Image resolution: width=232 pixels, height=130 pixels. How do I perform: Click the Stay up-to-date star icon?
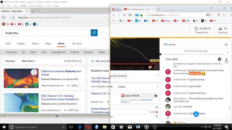pyautogui.click(x=93, y=61)
